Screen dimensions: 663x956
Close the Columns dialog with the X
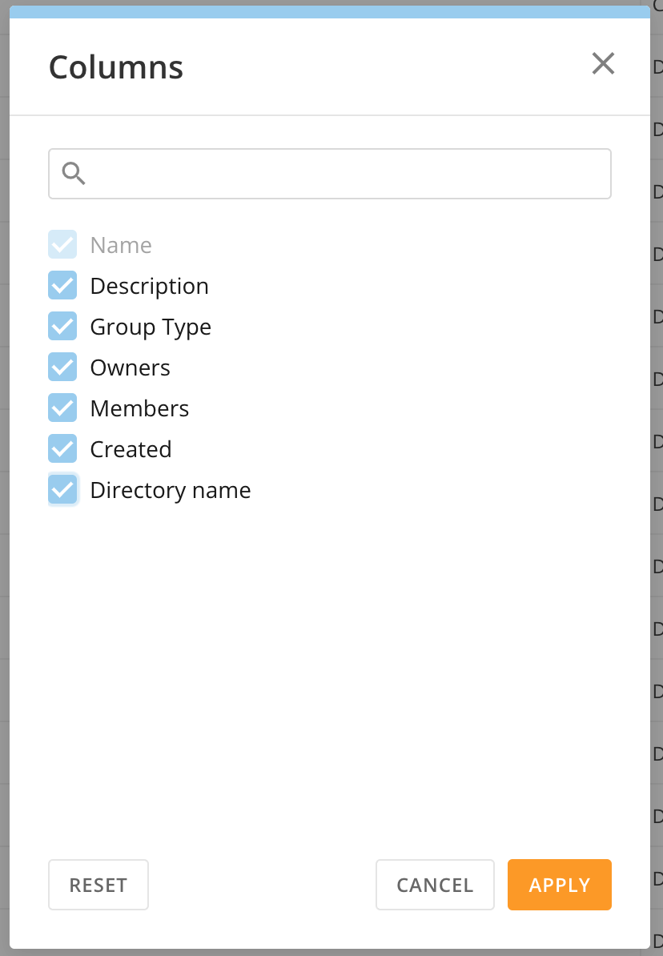pos(603,63)
